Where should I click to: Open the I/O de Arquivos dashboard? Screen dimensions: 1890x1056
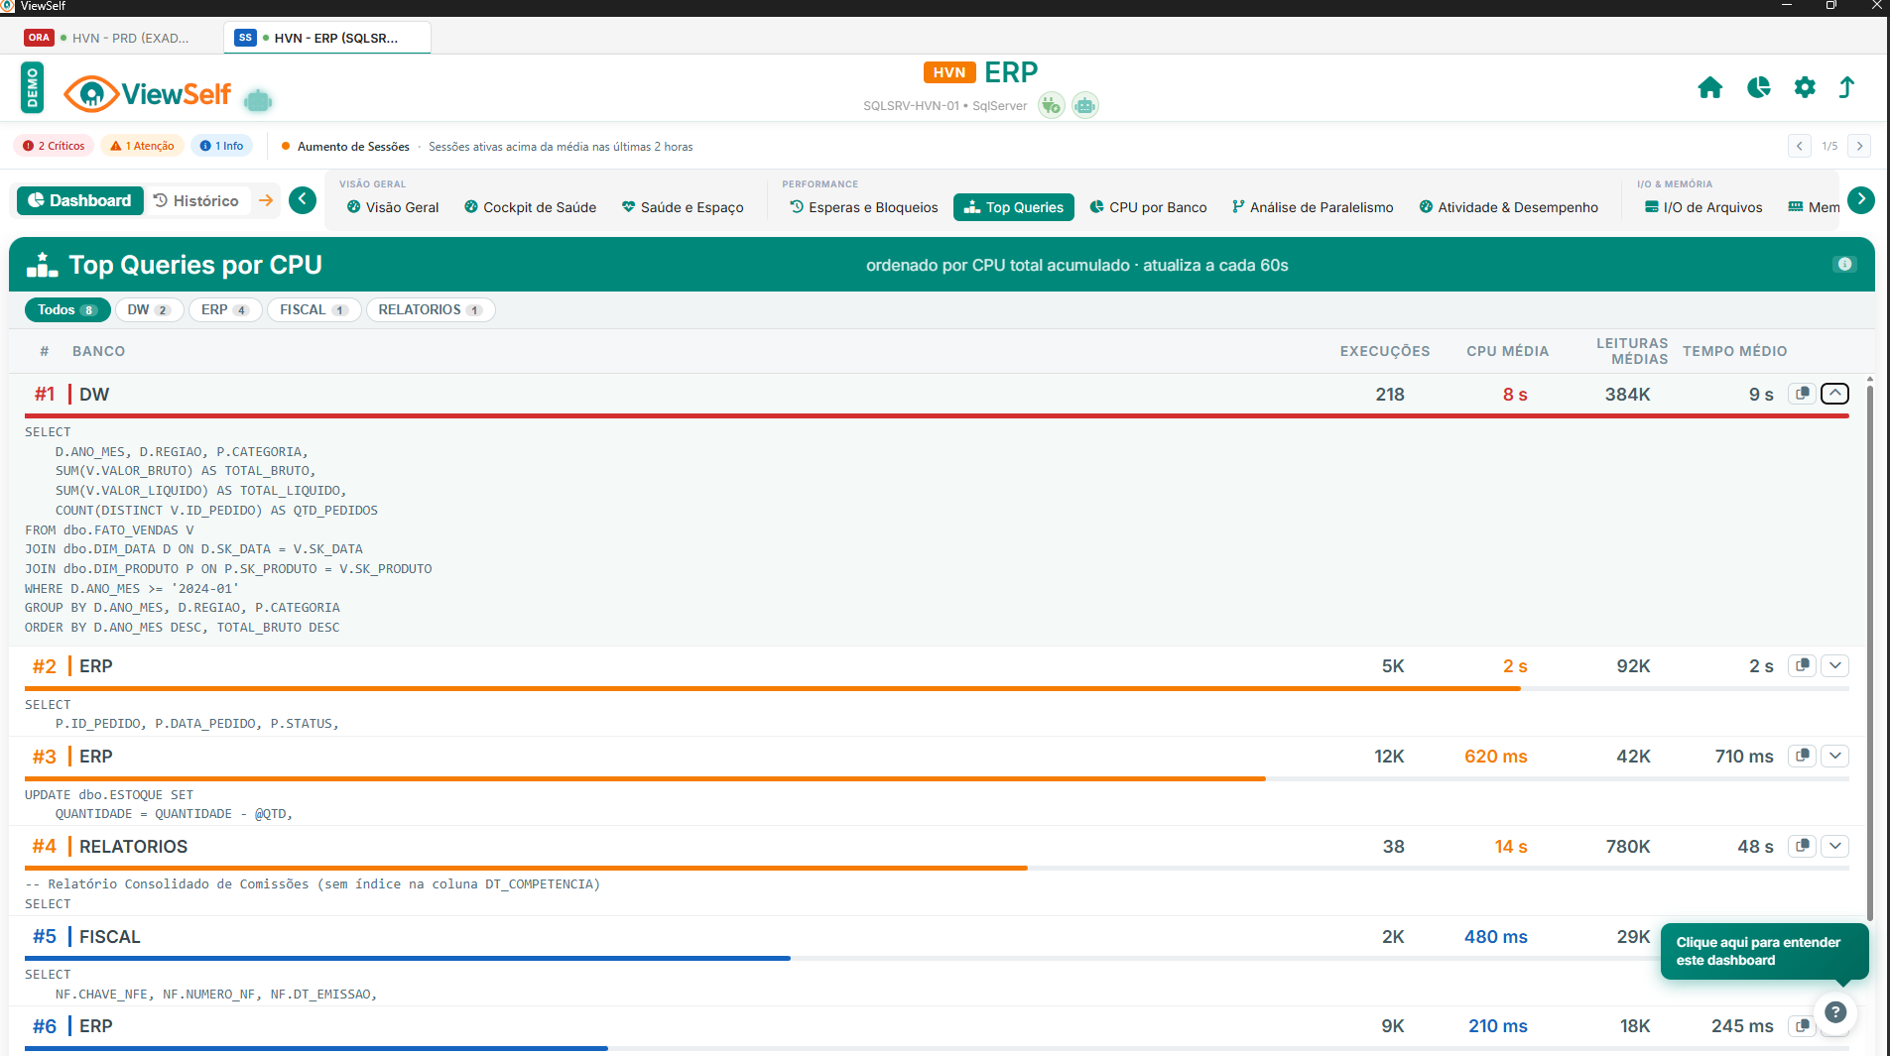tap(1703, 207)
